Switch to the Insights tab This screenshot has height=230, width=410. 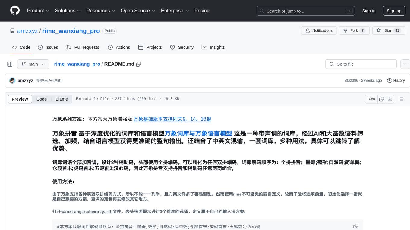tap(213, 47)
